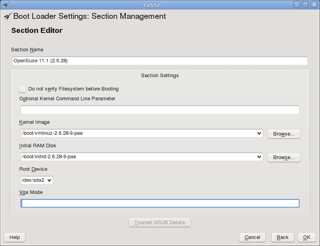Screen dimensions: 320x246
Task: Enable Do not verify Filesystem before Booting
Action: (x=22, y=89)
